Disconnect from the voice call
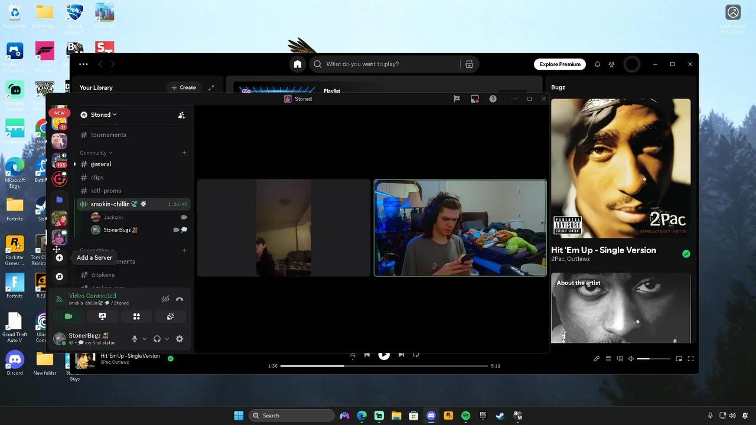Screen dimensions: 756x425 [x=180, y=299]
